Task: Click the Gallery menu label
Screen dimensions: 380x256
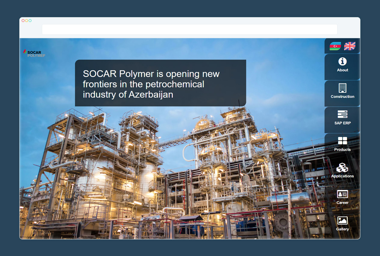Action: click(343, 229)
